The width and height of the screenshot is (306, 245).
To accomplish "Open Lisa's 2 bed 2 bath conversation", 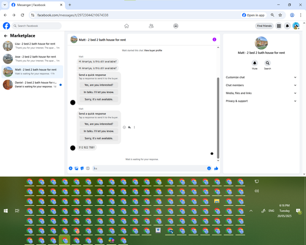I will tap(32, 46).
